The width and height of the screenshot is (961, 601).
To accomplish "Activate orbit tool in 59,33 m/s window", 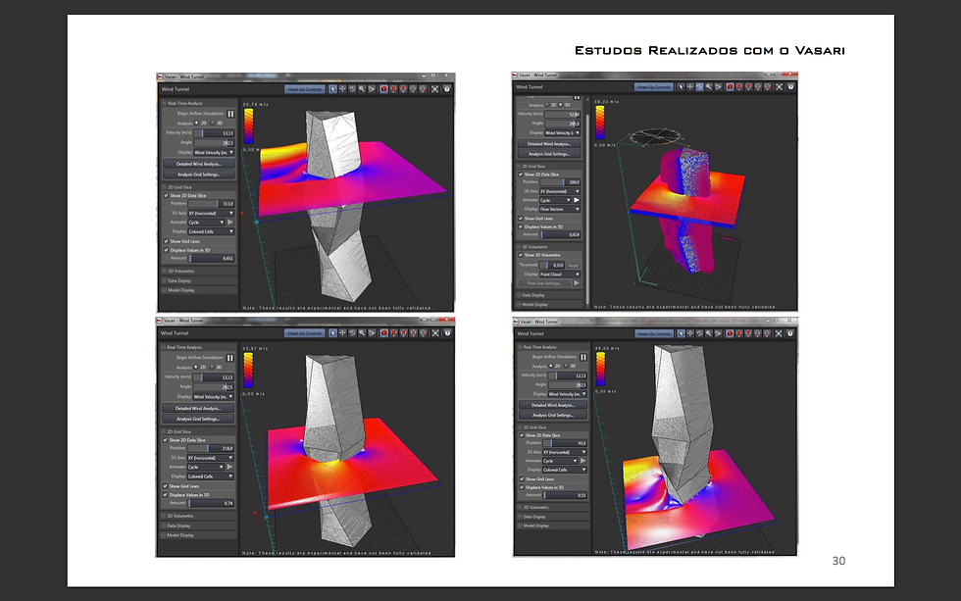I will coord(699,87).
